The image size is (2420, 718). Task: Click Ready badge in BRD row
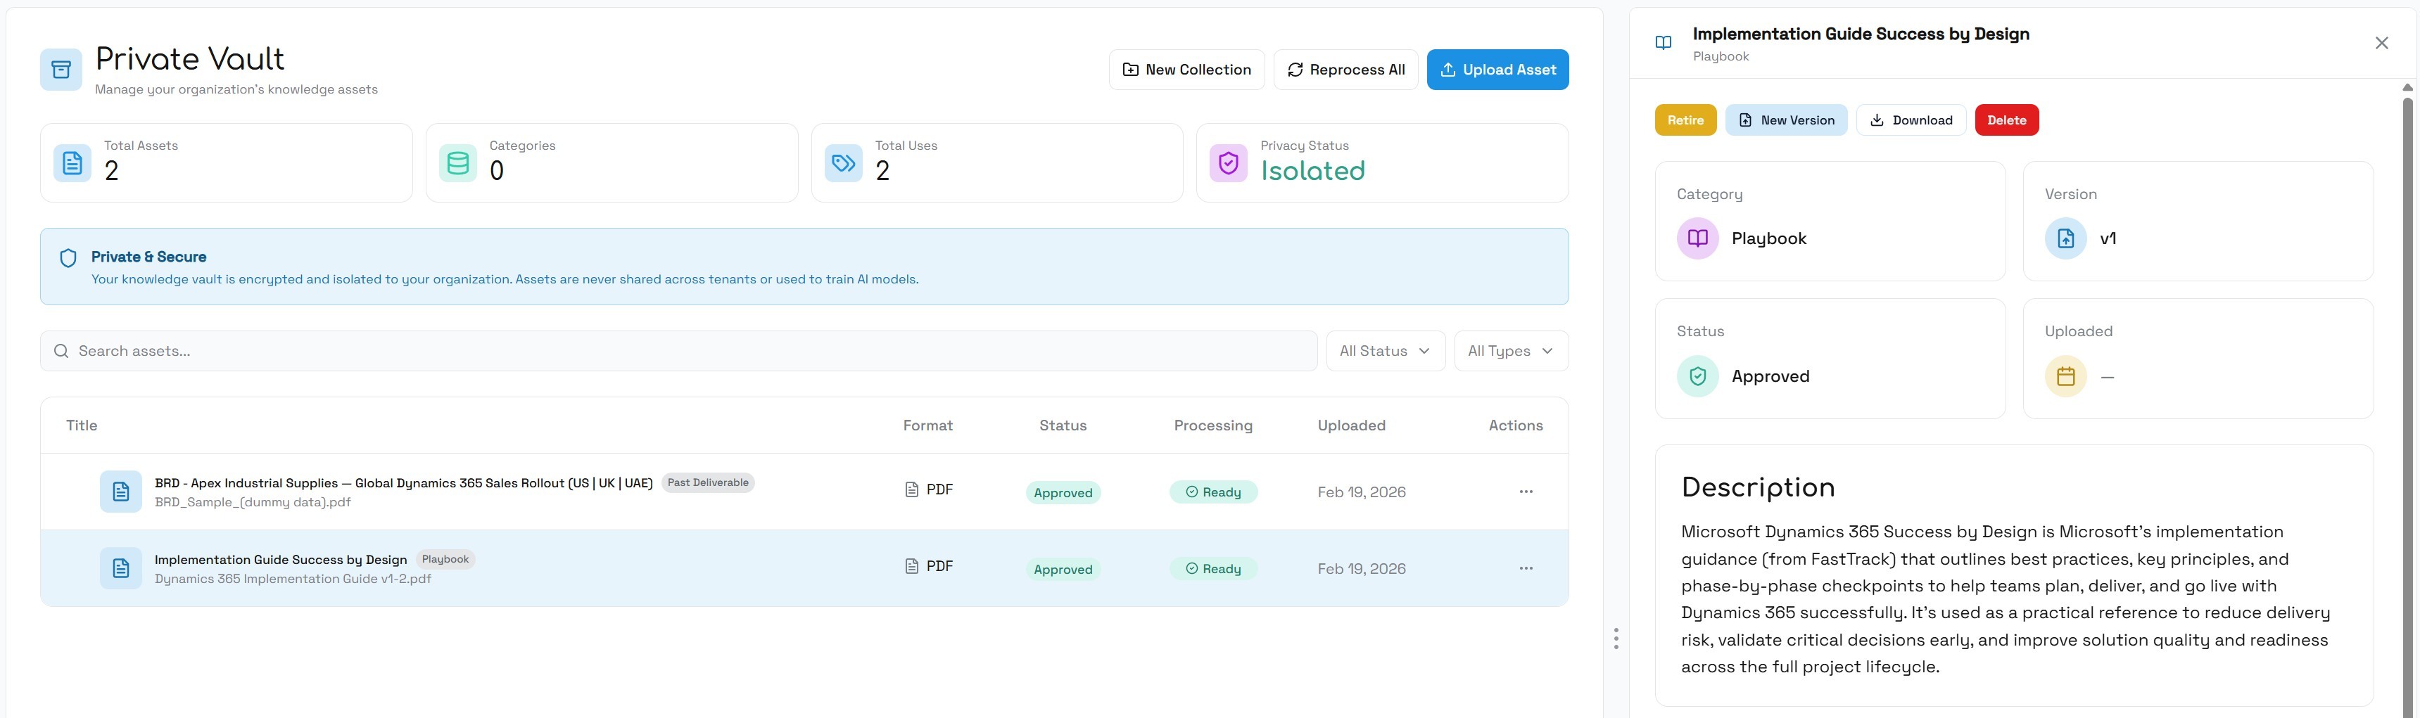tap(1213, 492)
